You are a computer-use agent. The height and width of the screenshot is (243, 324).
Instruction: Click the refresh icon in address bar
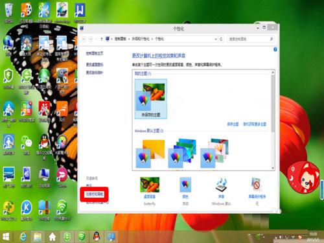(x=221, y=39)
